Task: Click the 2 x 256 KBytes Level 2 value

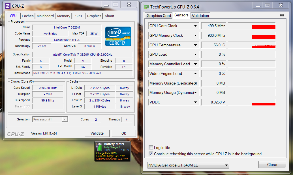Action: (100, 100)
